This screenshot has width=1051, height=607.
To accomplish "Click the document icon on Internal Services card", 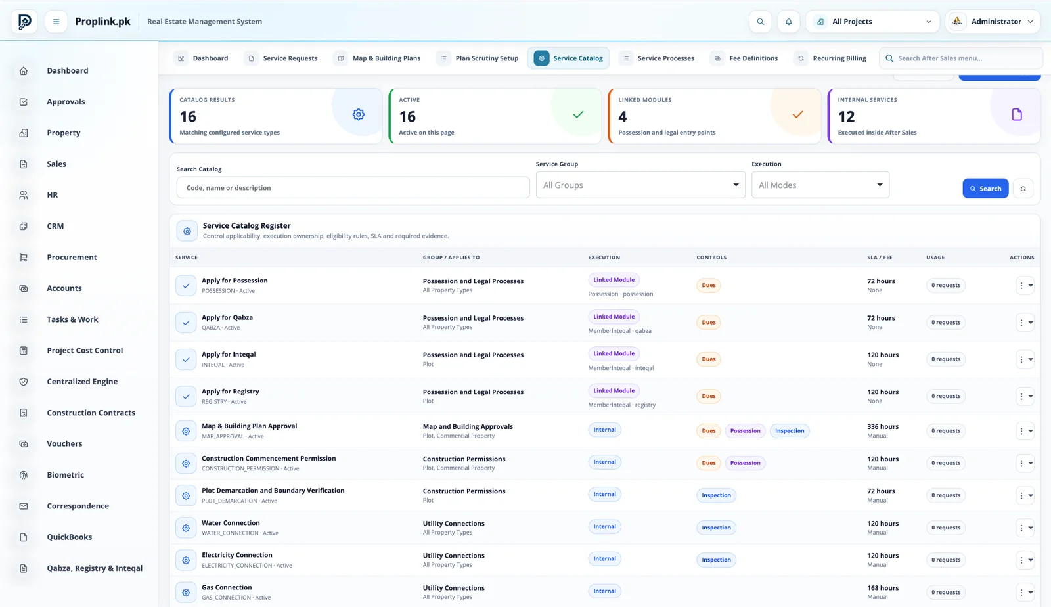I will pos(1017,114).
